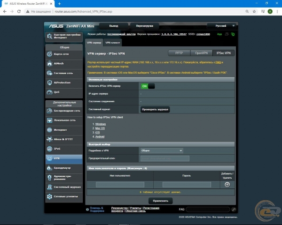The height and width of the screenshot is (225, 282).
Task: Select the PPTP tab
Action: coord(179,53)
